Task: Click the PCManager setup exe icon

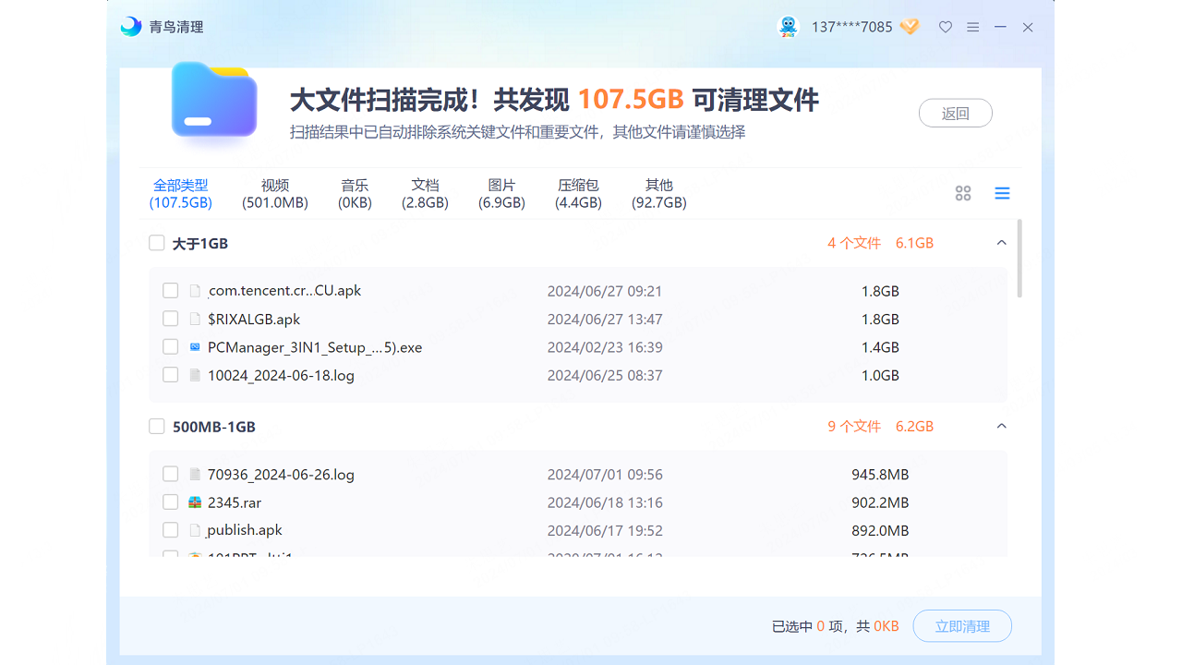Action: tap(195, 347)
